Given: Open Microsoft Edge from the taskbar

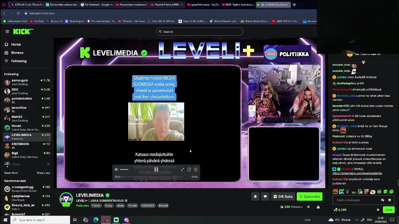Looking at the screenshot, I should [96, 220].
